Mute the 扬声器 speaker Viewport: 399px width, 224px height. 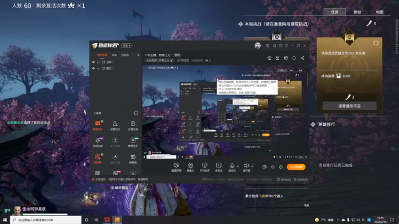click(246, 167)
